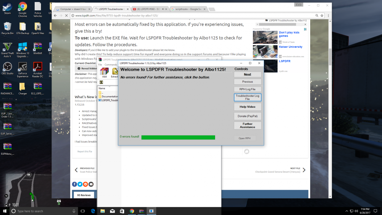
Task: Select the LSPDFR Troubleshooter Chrome tab
Action: pos(112,9)
